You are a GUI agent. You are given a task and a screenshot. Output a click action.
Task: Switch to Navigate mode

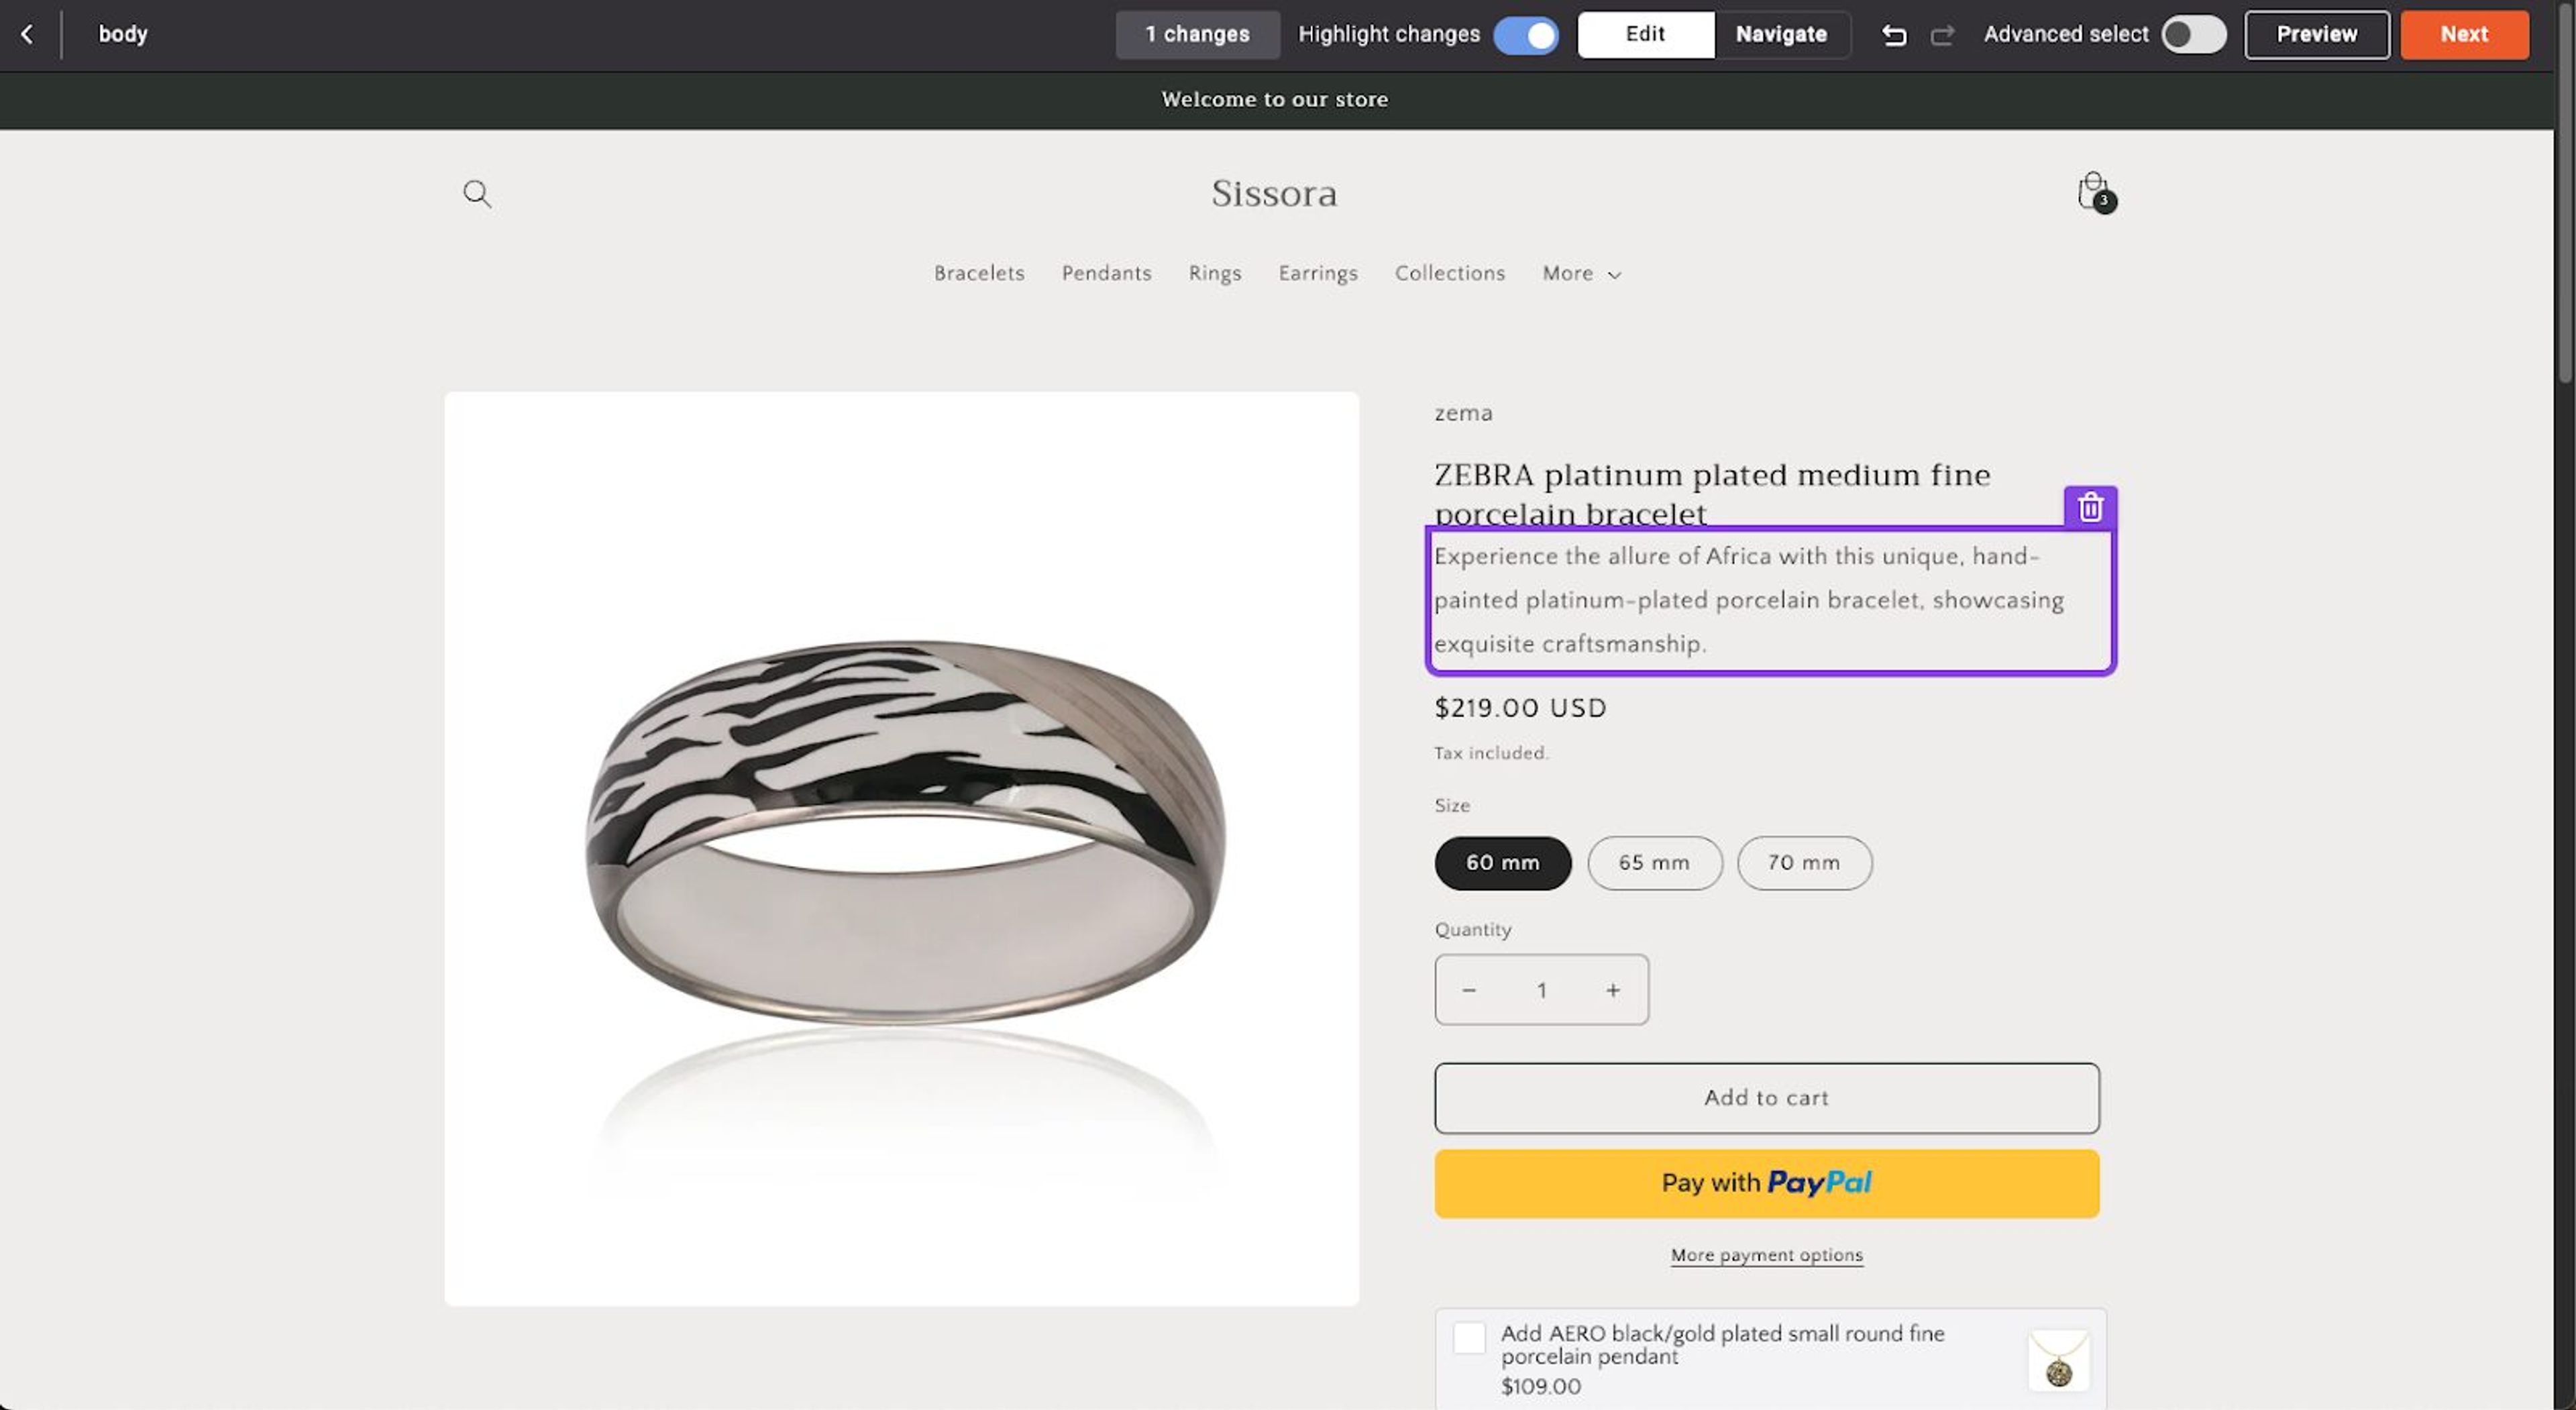[1781, 34]
